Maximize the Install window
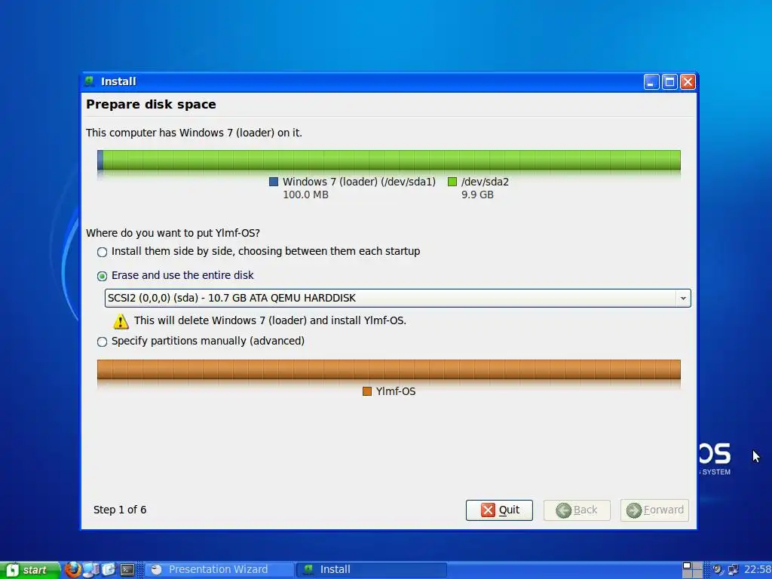Viewport: 772px width, 579px height. (669, 81)
